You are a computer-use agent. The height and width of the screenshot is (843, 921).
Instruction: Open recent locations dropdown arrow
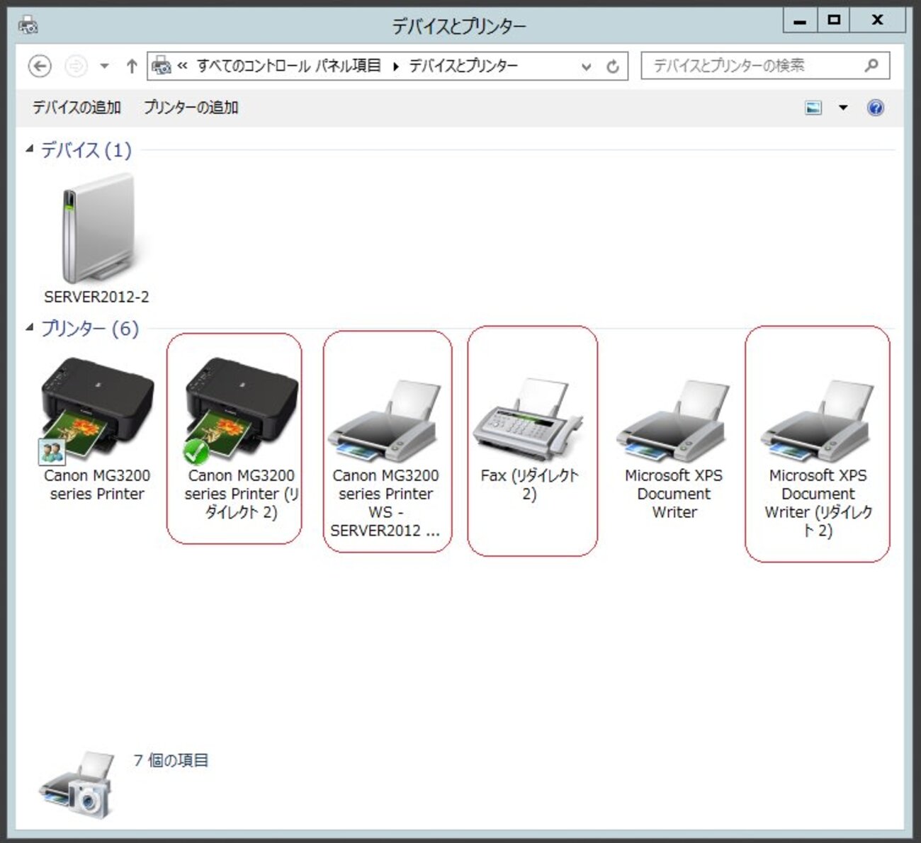[105, 67]
